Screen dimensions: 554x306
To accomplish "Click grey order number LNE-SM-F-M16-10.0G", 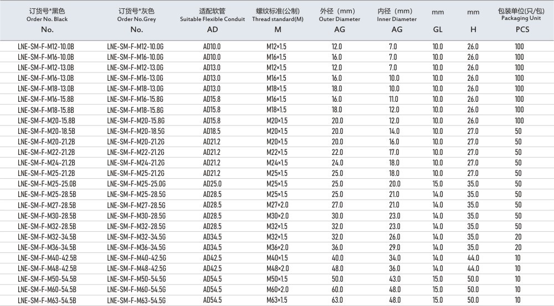I will [x=135, y=57].
